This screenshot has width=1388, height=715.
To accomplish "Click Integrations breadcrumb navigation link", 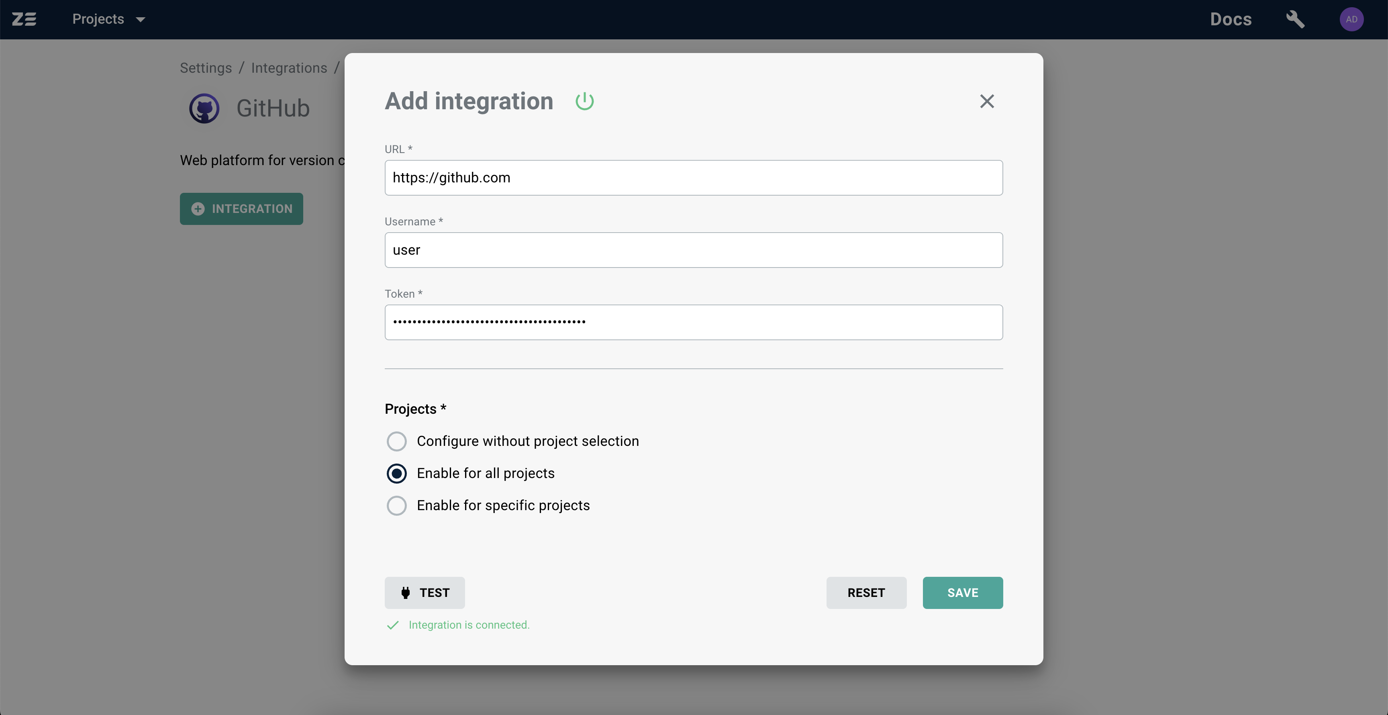I will (289, 67).
